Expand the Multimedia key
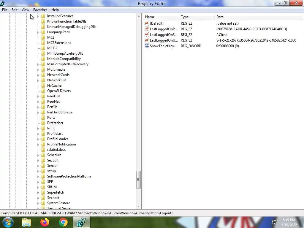This screenshot has width=304, height=228. coord(38,70)
